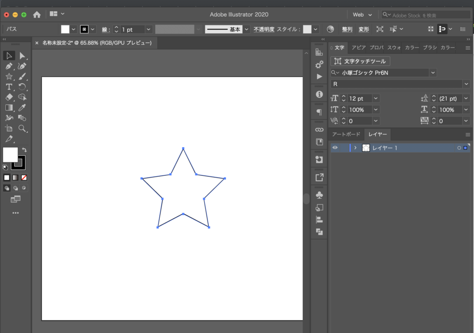Click the 整列 link in the control bar
The width and height of the screenshot is (474, 333).
[x=346, y=29]
